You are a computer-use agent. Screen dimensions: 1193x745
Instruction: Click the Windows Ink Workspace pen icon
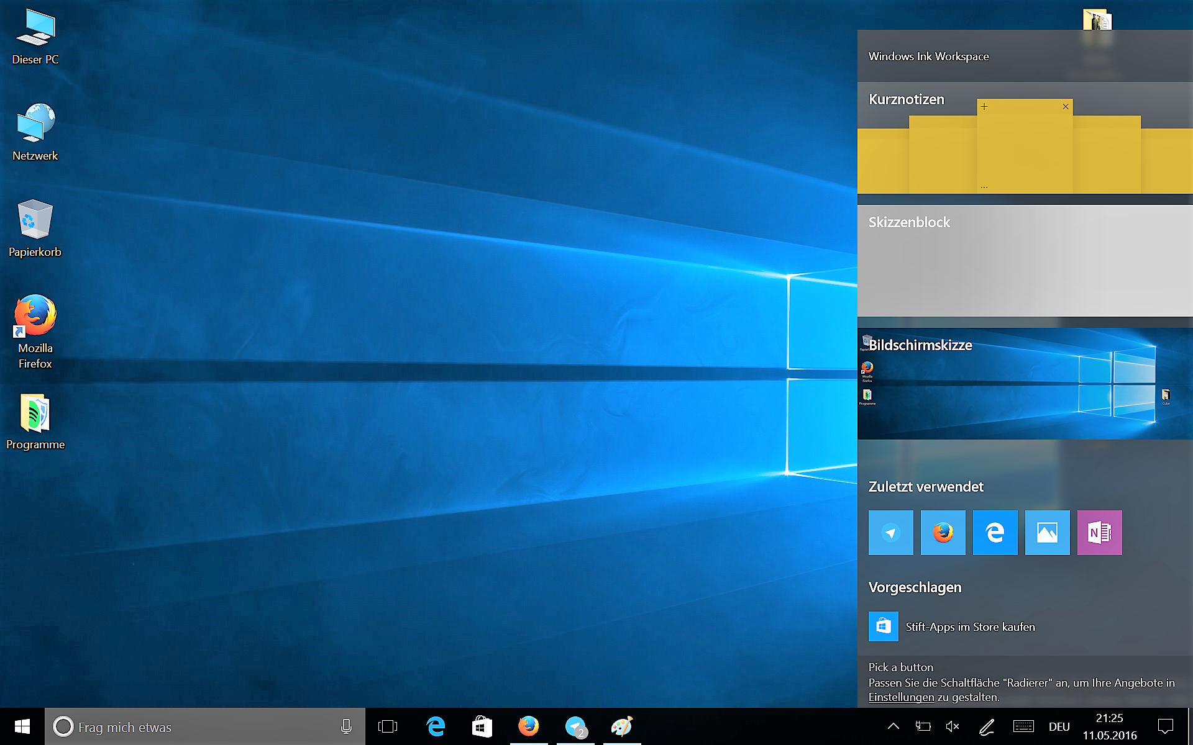pyautogui.click(x=986, y=726)
